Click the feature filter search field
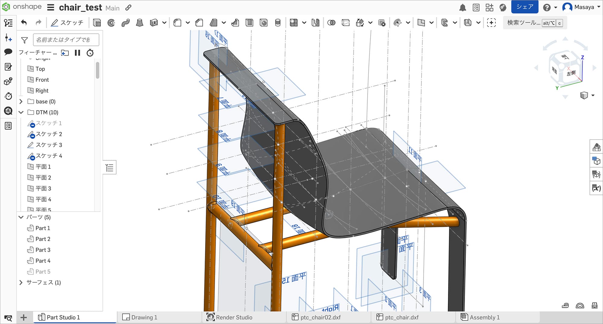The height and width of the screenshot is (324, 603). point(66,39)
